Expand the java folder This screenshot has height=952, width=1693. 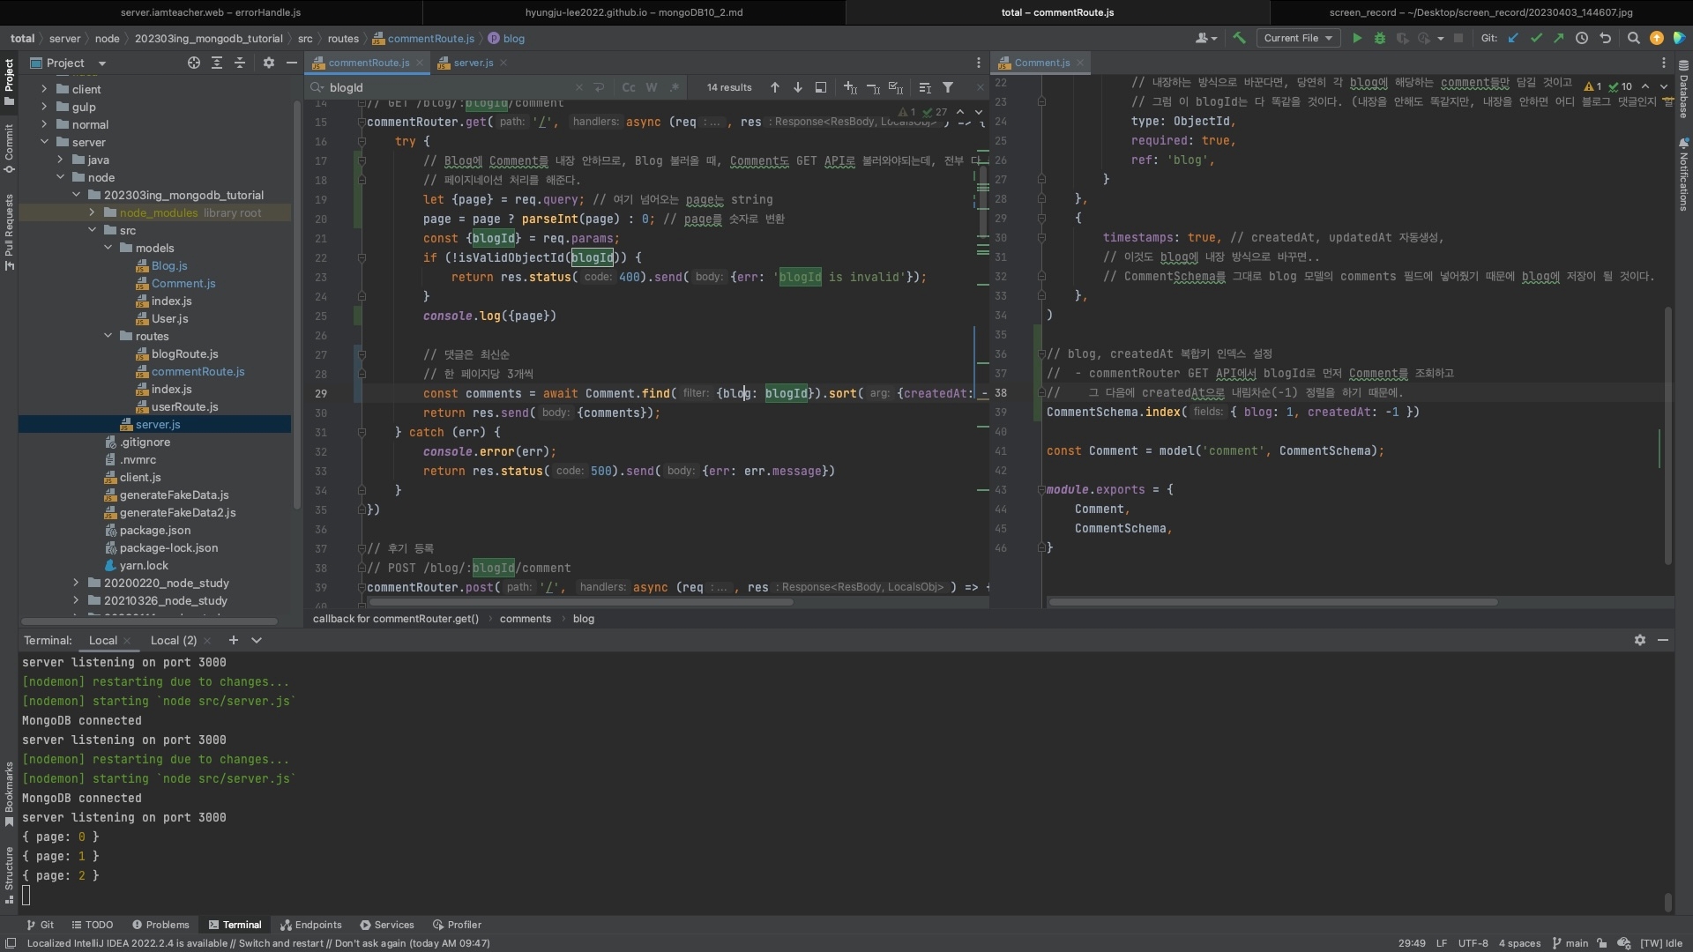click(x=60, y=160)
